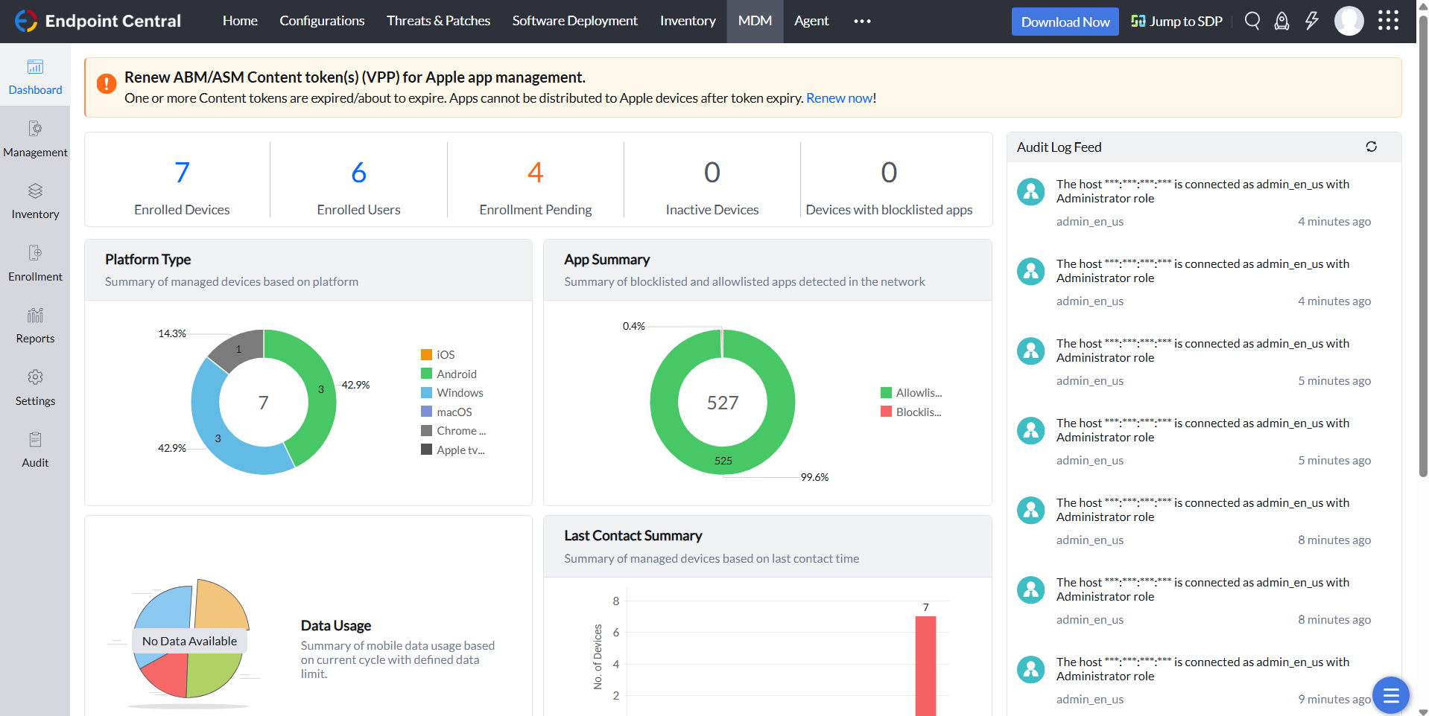Open the 7 Enrolled Devices count
Viewport: 1429px width, 716px height.
(x=182, y=173)
